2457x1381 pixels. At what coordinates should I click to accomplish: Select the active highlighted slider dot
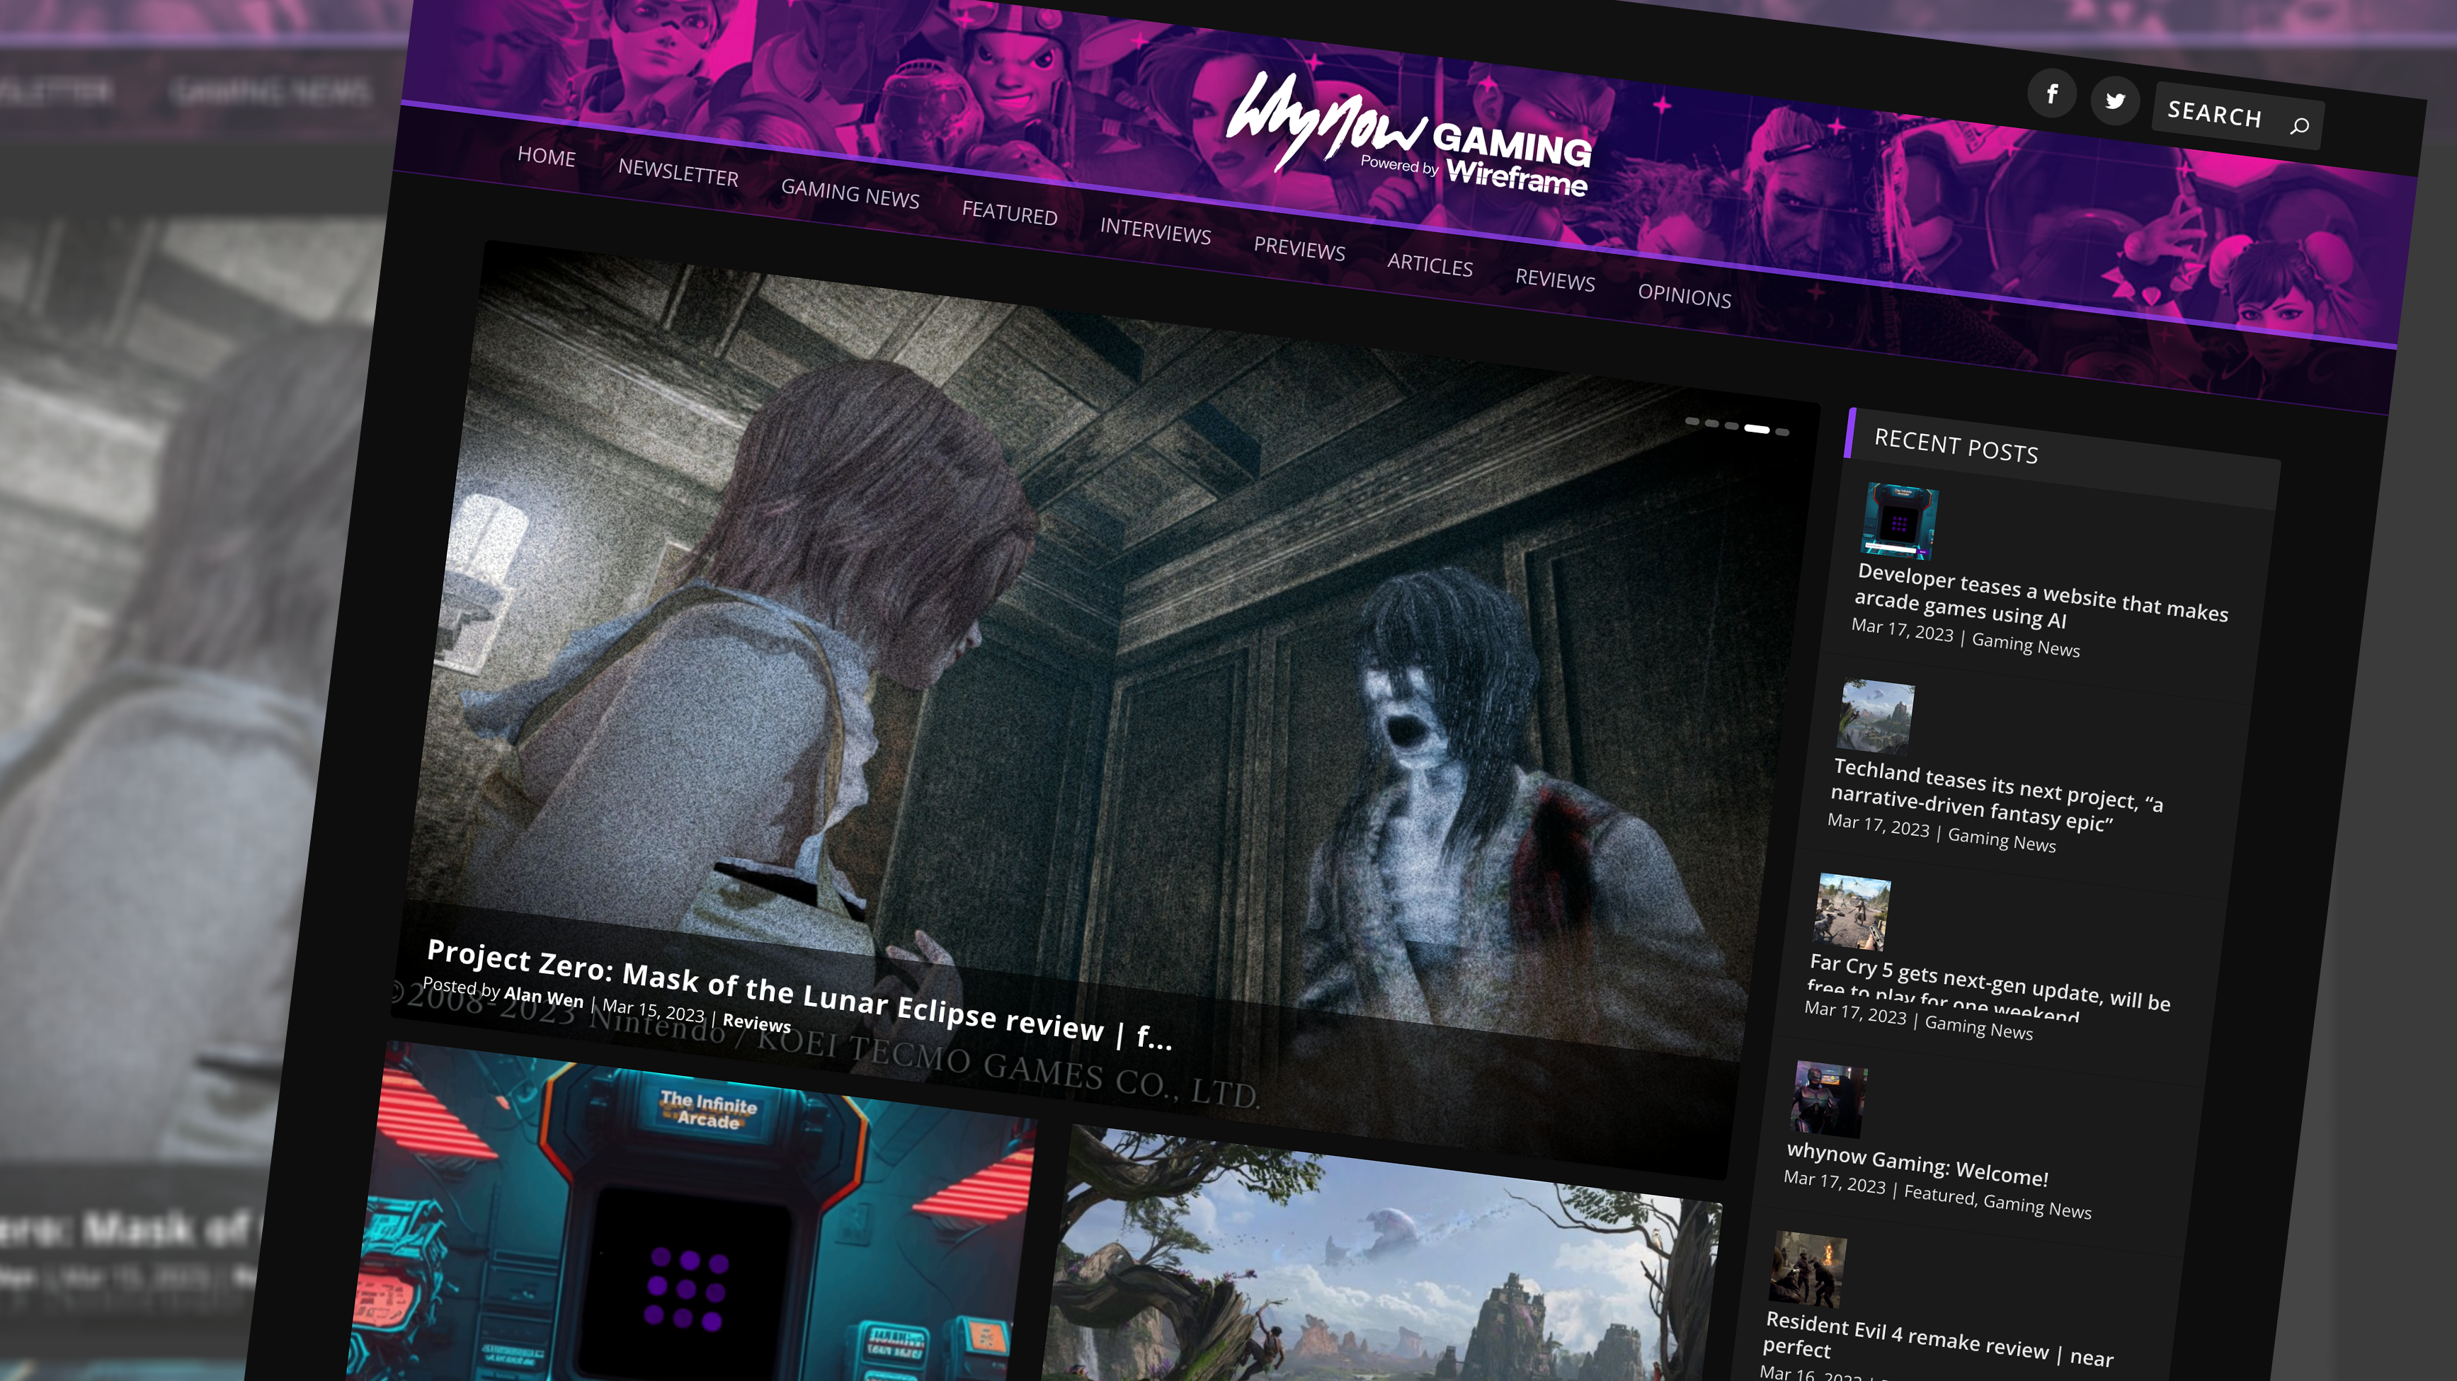(x=1757, y=429)
